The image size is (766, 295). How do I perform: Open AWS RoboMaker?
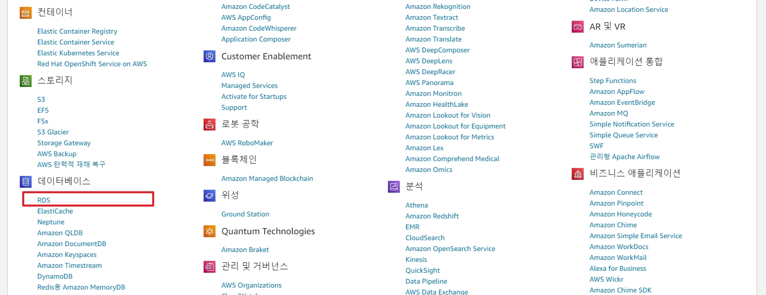(247, 143)
